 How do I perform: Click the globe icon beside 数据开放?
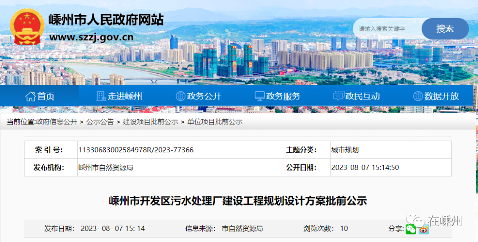click(x=418, y=96)
